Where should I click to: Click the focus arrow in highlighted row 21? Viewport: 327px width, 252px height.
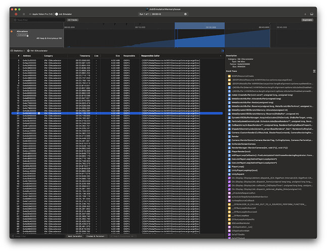39,113
